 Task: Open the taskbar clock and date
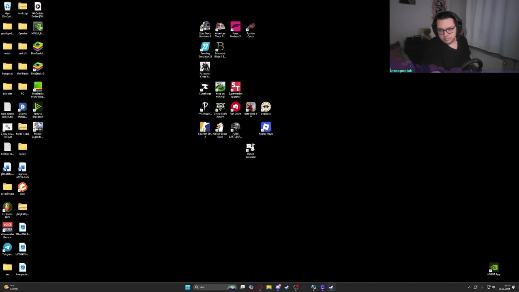pyautogui.click(x=504, y=287)
